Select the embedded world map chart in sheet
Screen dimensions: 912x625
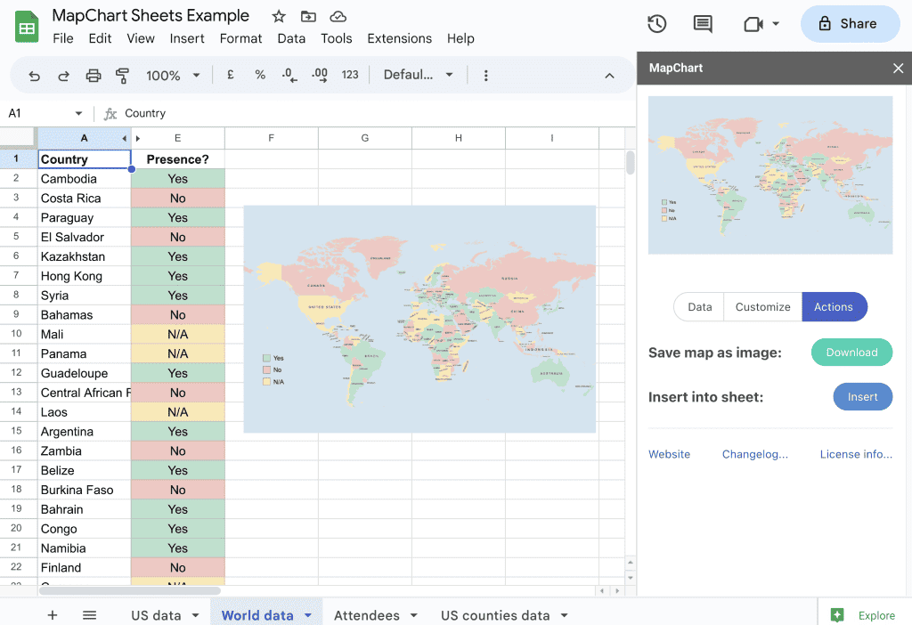pos(419,320)
